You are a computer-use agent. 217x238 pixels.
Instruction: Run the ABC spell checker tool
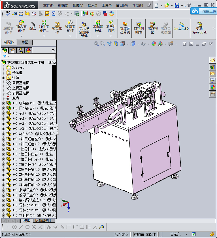pos(8,14)
